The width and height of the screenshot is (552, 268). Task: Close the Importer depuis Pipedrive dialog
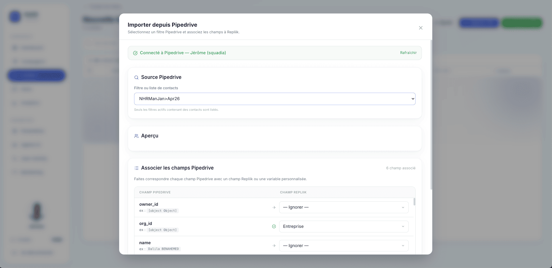click(420, 28)
